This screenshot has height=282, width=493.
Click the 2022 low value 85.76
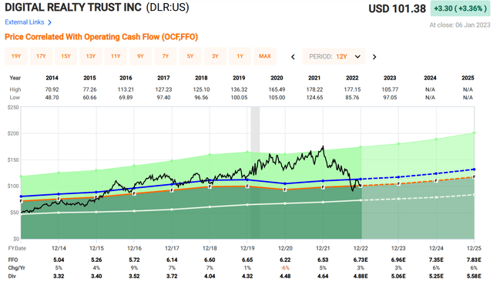[352, 97]
